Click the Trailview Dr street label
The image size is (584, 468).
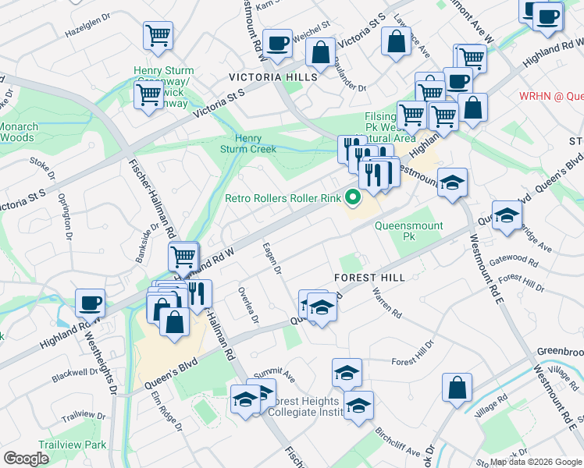pos(84,416)
